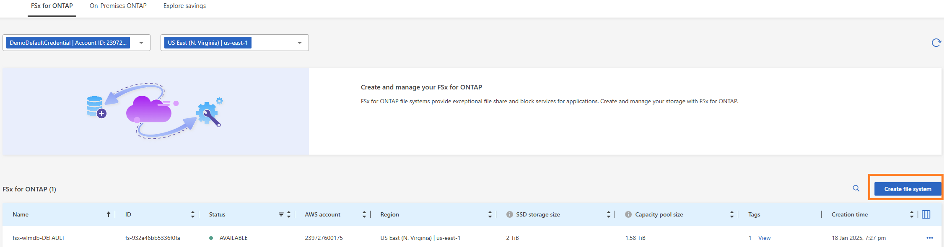Click the SSD storage size info icon
The width and height of the screenshot is (944, 247).
tap(510, 214)
